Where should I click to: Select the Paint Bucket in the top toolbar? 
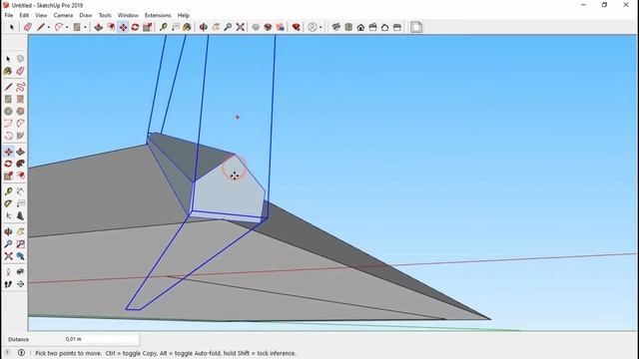point(187,27)
